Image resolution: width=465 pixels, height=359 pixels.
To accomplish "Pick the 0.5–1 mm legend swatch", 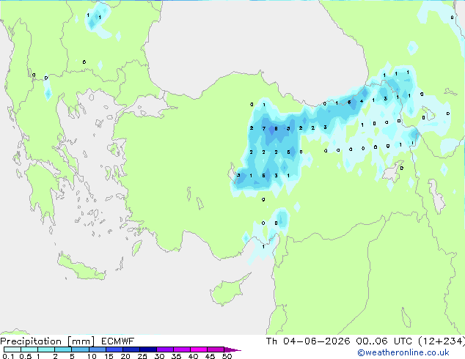I will (29, 349).
